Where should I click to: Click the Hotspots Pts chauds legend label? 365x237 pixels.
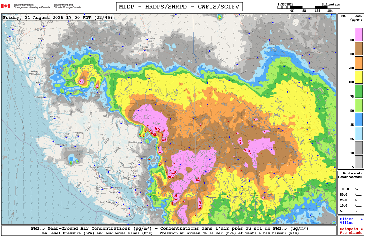click(x=351, y=231)
